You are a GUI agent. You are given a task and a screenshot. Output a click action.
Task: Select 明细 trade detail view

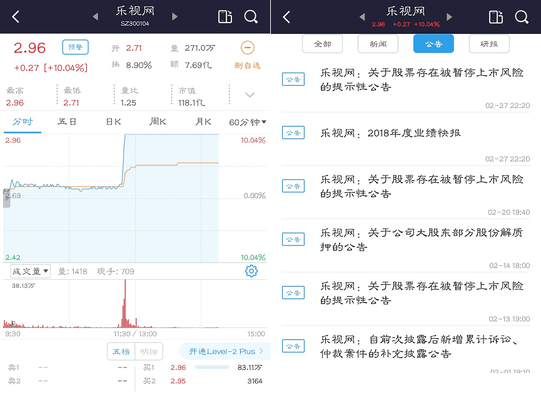pyautogui.click(x=149, y=352)
